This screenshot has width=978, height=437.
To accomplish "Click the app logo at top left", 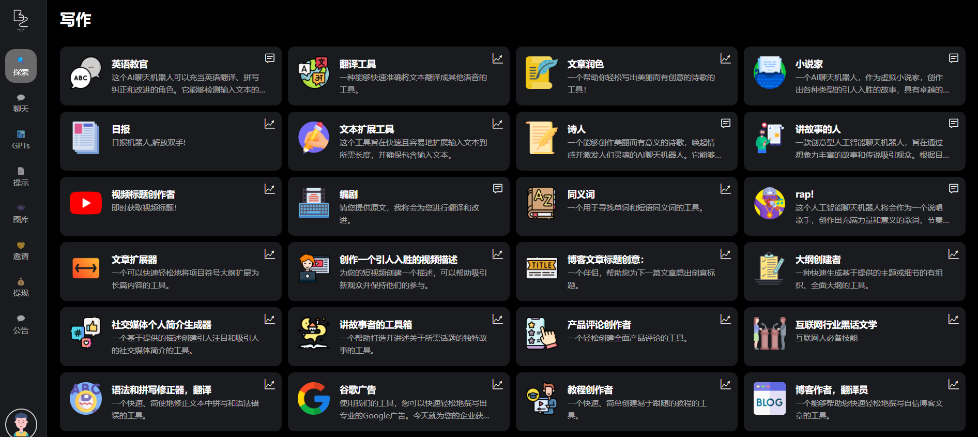I will [x=21, y=20].
